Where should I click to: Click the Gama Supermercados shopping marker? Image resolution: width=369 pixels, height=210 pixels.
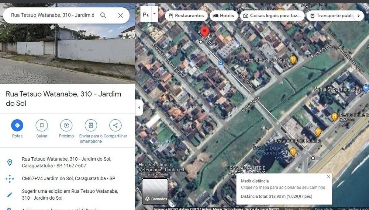(x=365, y=89)
